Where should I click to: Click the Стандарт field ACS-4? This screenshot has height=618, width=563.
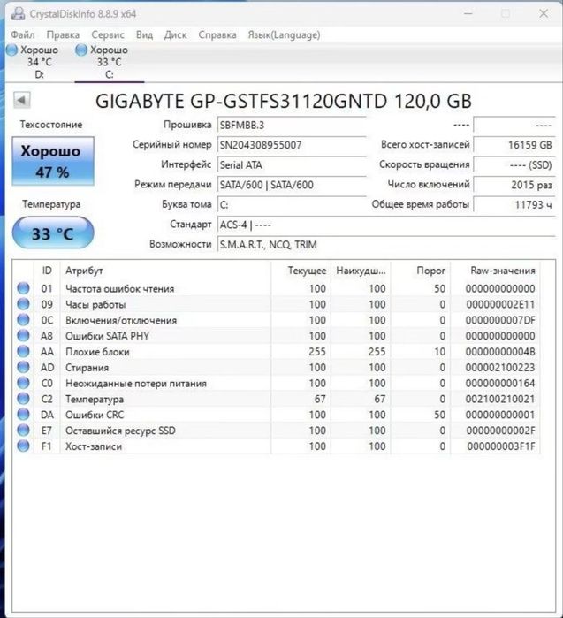point(386,225)
